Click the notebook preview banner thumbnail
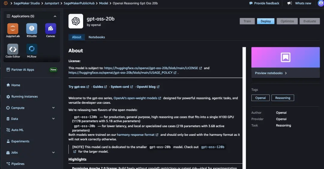The height and width of the screenshot is (169, 324). (285, 57)
